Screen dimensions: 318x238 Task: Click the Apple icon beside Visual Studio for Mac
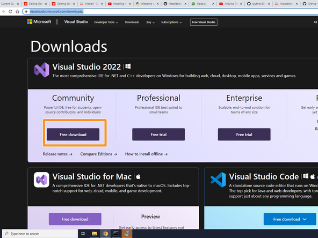(x=138, y=176)
